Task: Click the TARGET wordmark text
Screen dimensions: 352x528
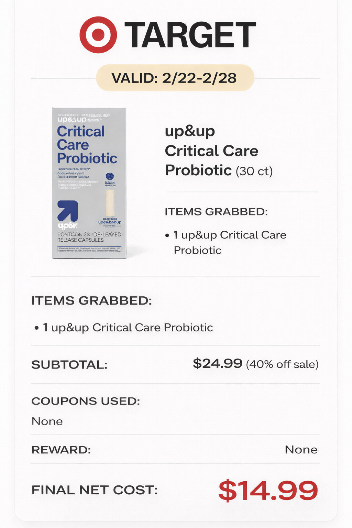Action: pos(190,35)
